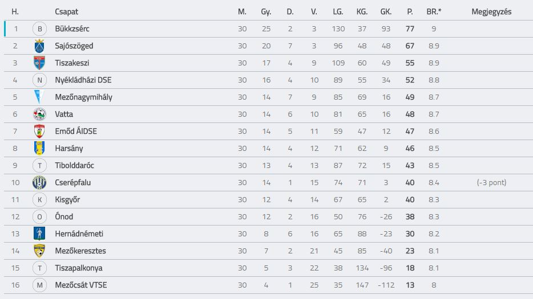
Task: Click the Mezőcsát VTSE team name
Action: pyautogui.click(x=81, y=285)
